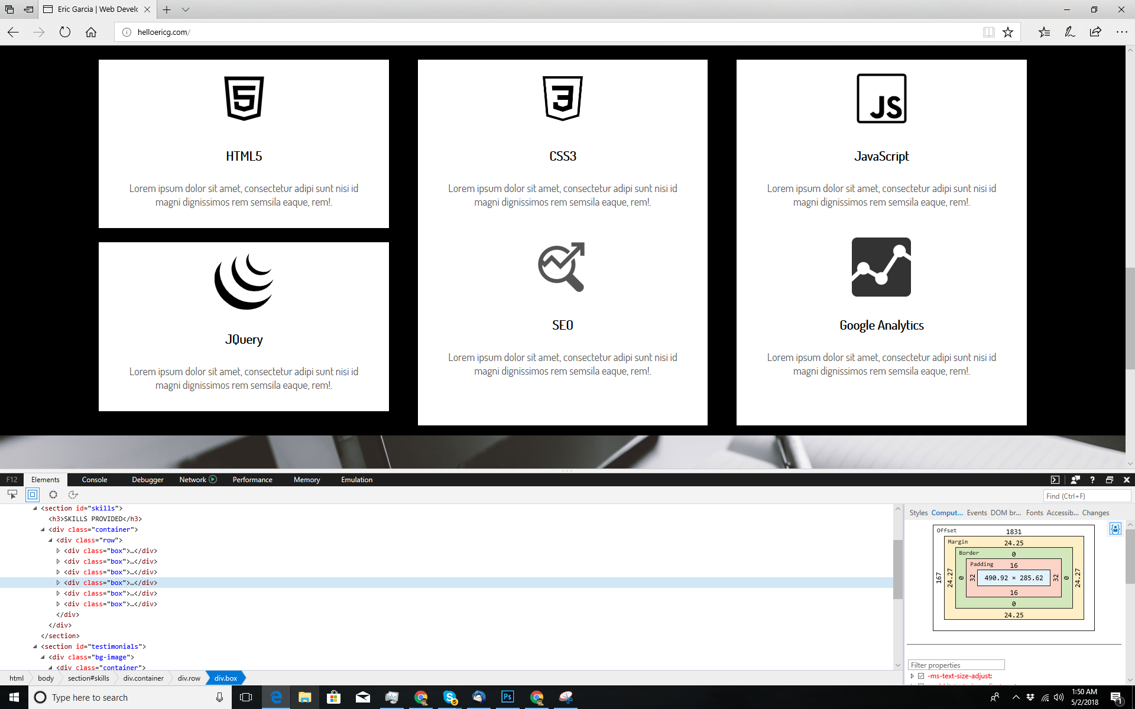Viewport: 1135px width, 709px height.
Task: Select the Fonts pane tab
Action: click(1035, 513)
